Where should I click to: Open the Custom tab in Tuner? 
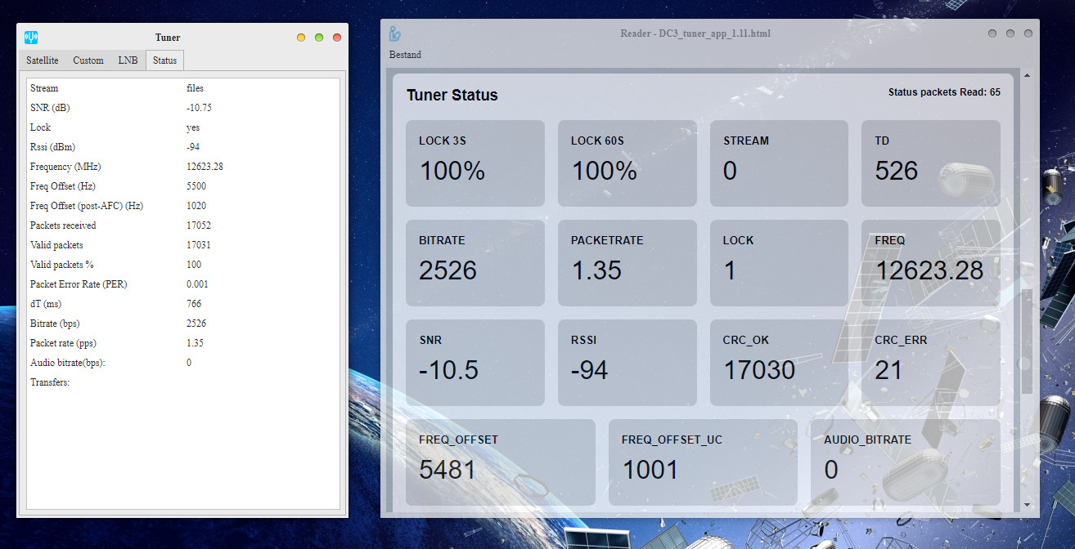88,60
